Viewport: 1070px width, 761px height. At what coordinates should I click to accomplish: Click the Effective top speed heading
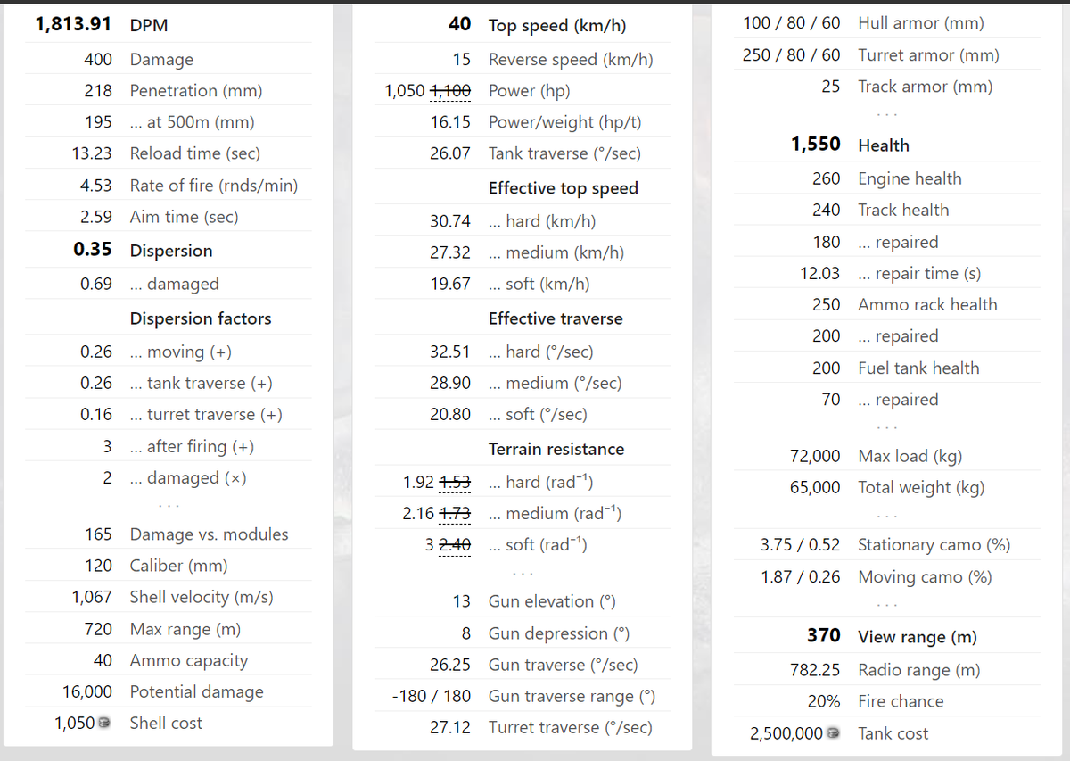(563, 188)
